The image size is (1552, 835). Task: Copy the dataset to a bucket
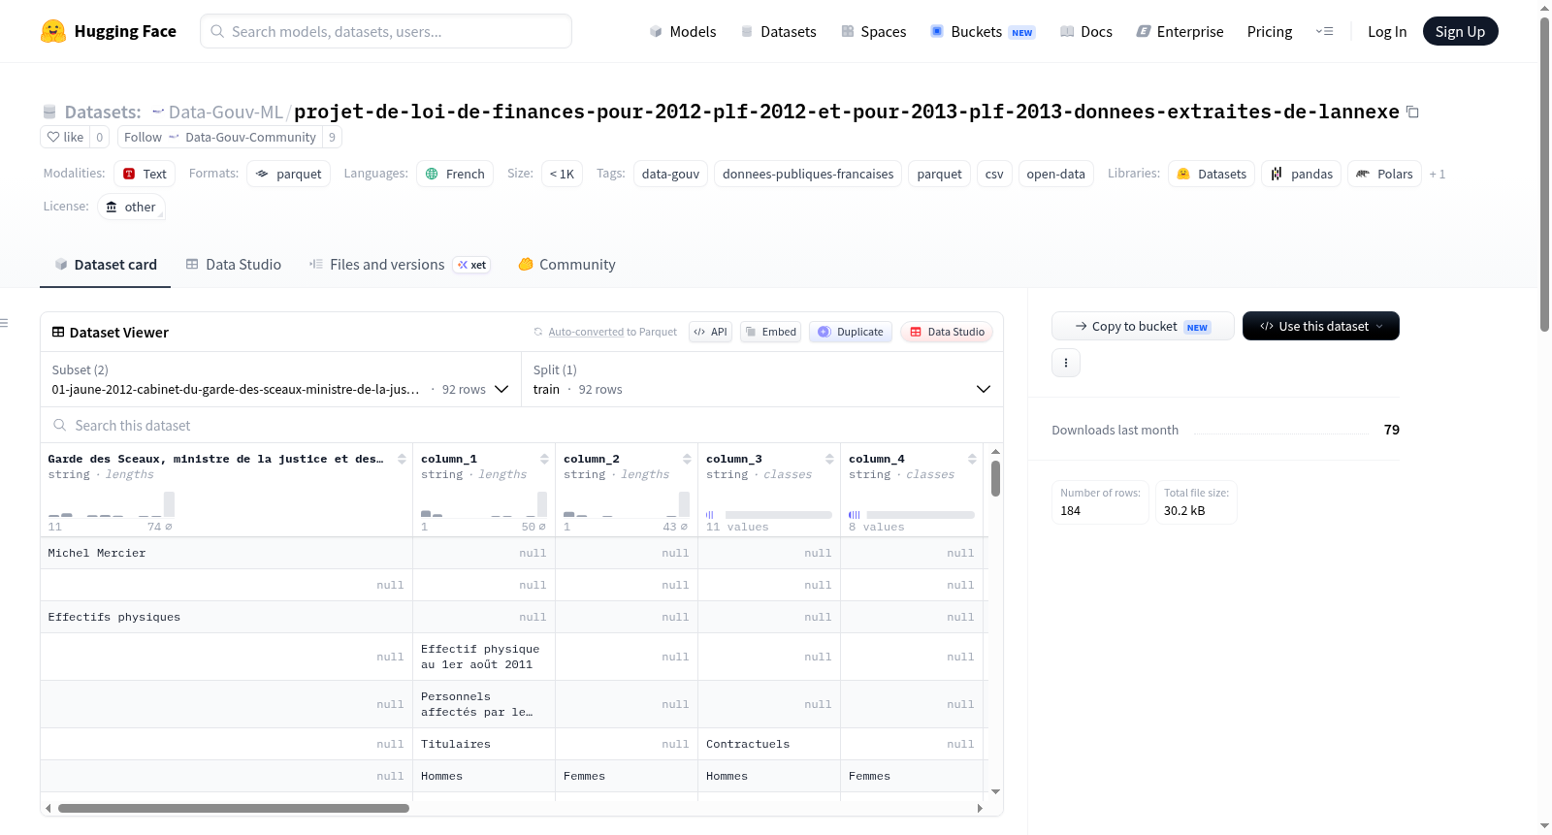tap(1143, 326)
